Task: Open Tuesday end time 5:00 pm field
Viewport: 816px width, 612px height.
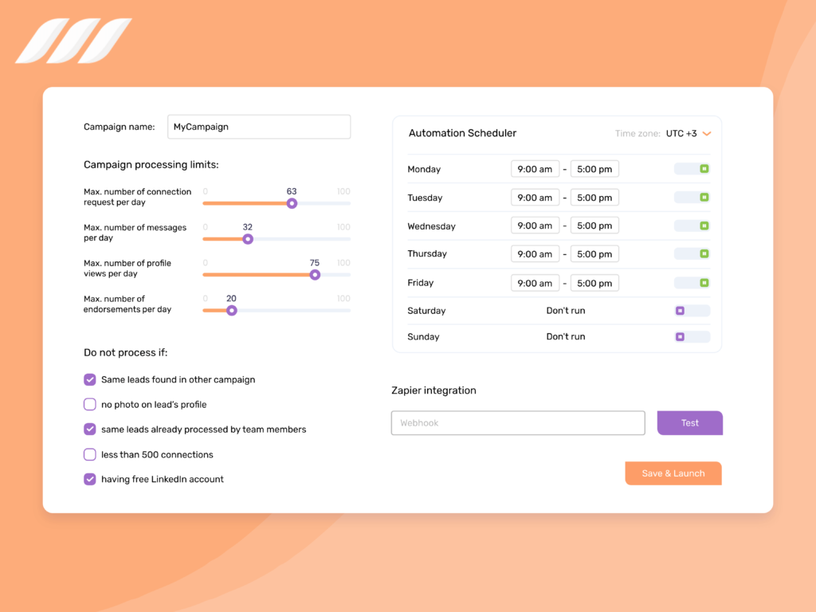Action: [594, 198]
